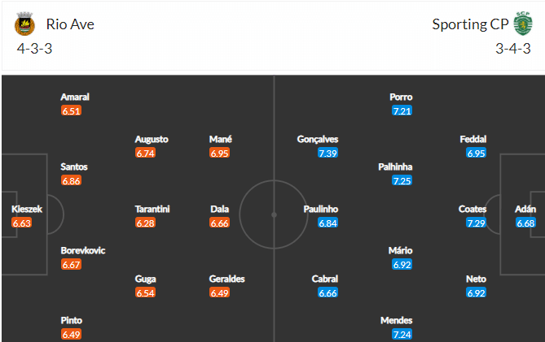Viewport: 545px width, 342px height.
Task: Select goalkeeper Adán on the pitch
Action: 525,209
